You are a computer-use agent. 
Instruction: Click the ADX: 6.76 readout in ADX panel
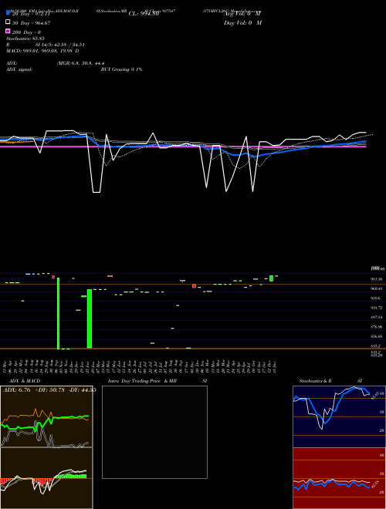click(x=16, y=390)
